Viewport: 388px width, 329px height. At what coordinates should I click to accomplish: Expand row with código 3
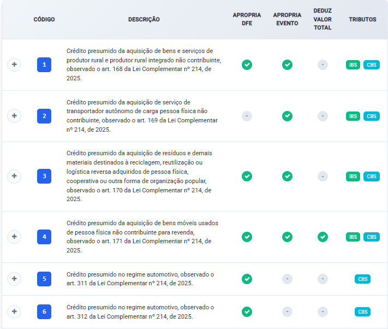(x=14, y=177)
